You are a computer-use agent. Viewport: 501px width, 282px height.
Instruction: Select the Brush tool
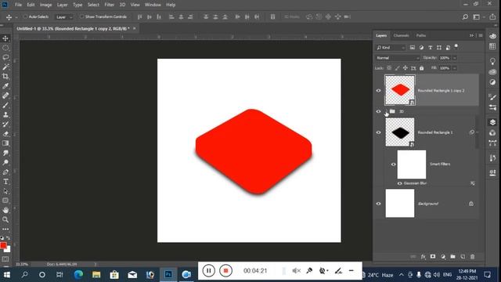coord(5,105)
